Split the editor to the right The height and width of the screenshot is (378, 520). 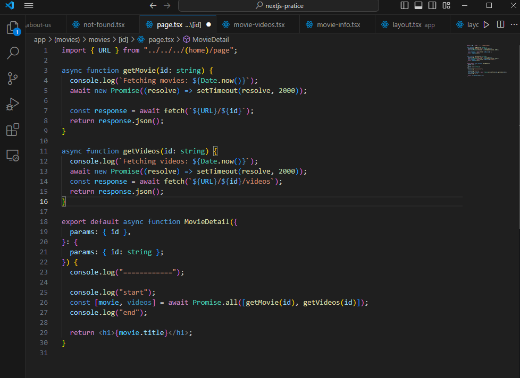(500, 24)
